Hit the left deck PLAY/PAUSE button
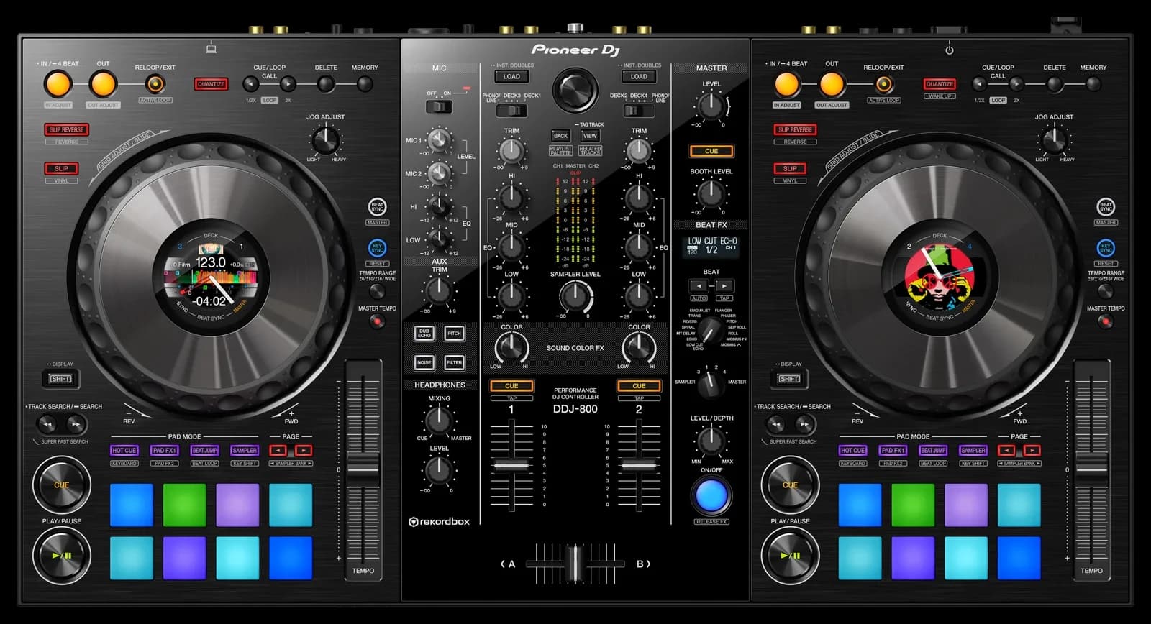The width and height of the screenshot is (1151, 624). [x=62, y=555]
